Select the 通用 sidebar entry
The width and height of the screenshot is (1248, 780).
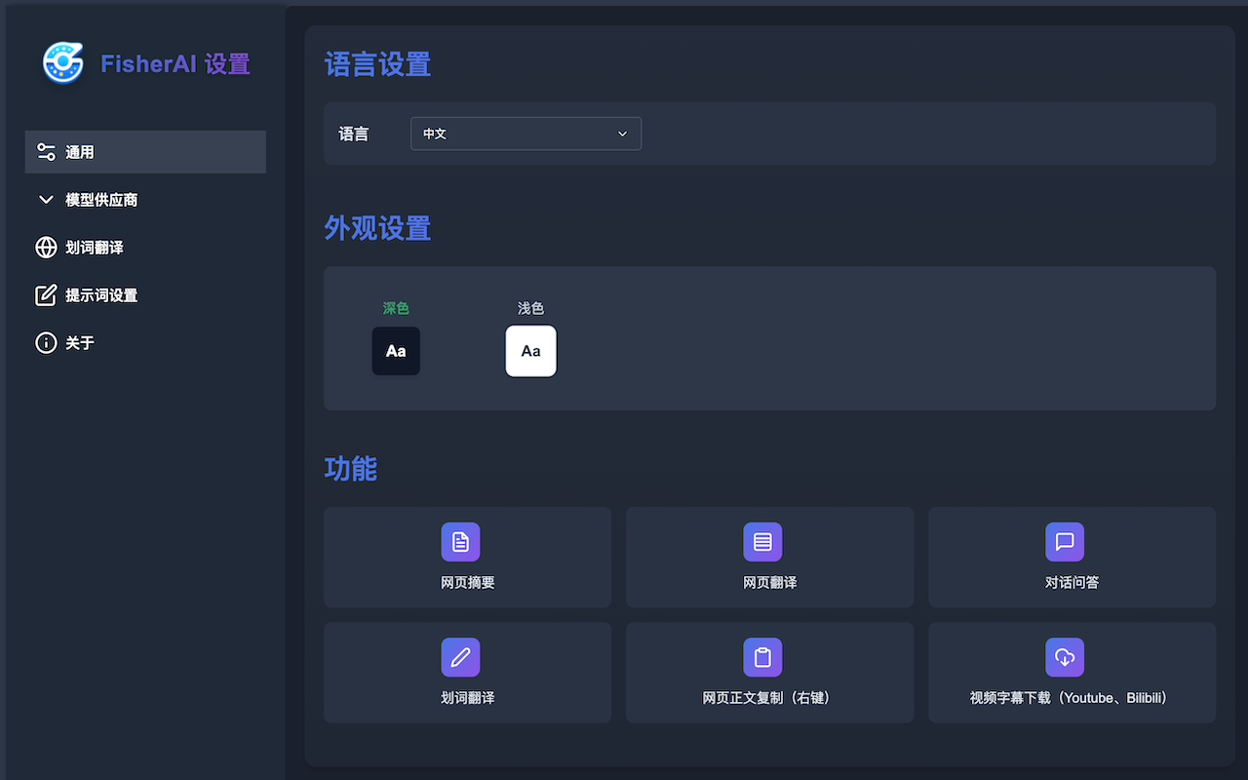78,151
